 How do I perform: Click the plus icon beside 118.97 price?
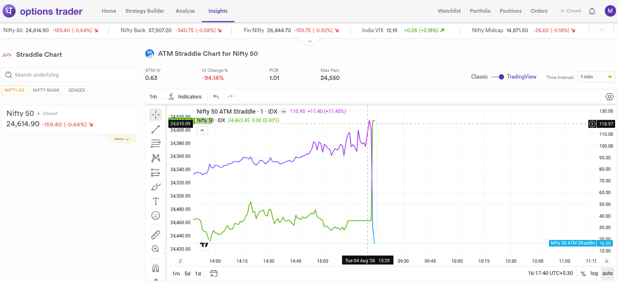(592, 124)
